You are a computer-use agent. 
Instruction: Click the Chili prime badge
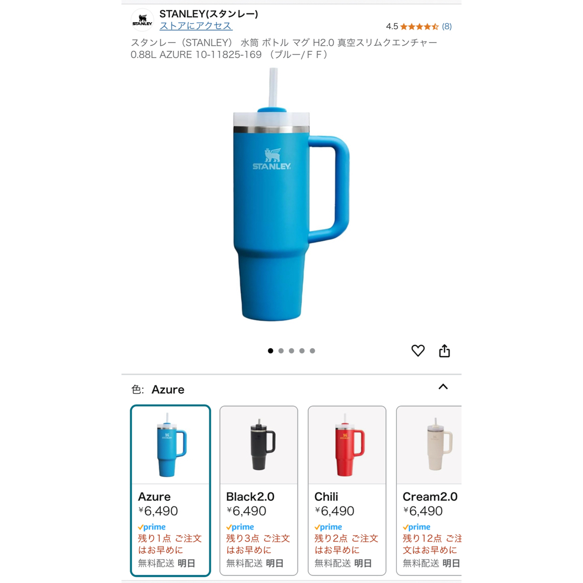[328, 527]
